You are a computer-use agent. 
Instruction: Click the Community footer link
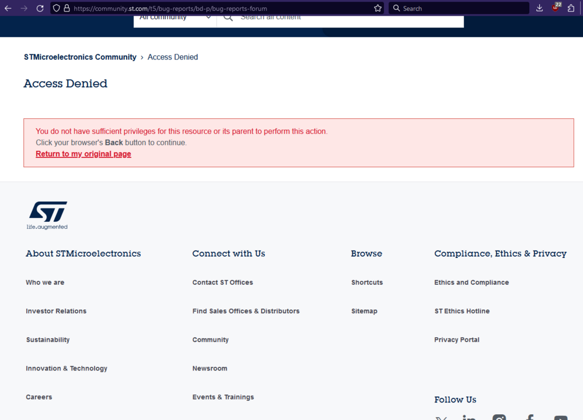coord(211,340)
